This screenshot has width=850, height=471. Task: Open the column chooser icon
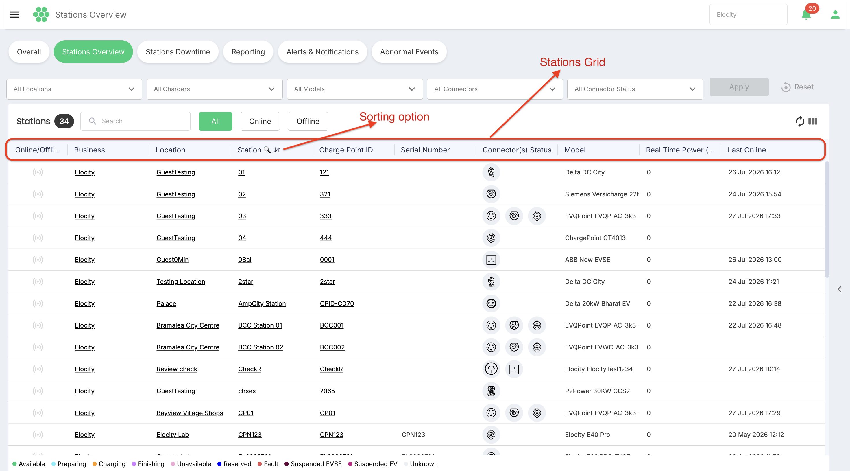pos(813,121)
